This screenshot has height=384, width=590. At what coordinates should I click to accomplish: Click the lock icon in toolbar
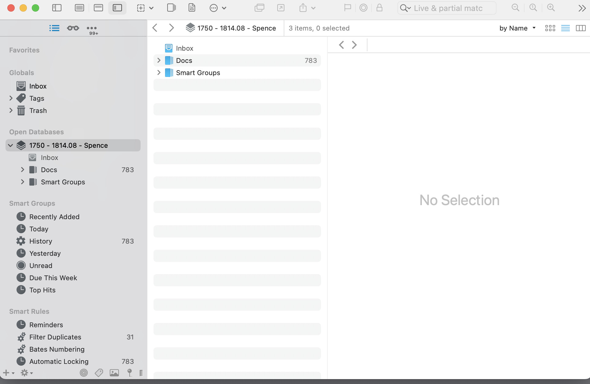click(379, 8)
